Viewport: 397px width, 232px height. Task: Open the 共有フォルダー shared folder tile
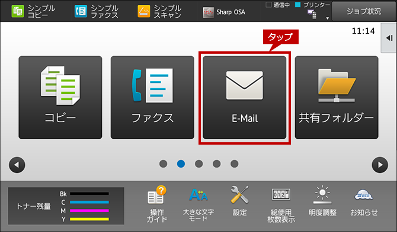pyautogui.click(x=337, y=97)
